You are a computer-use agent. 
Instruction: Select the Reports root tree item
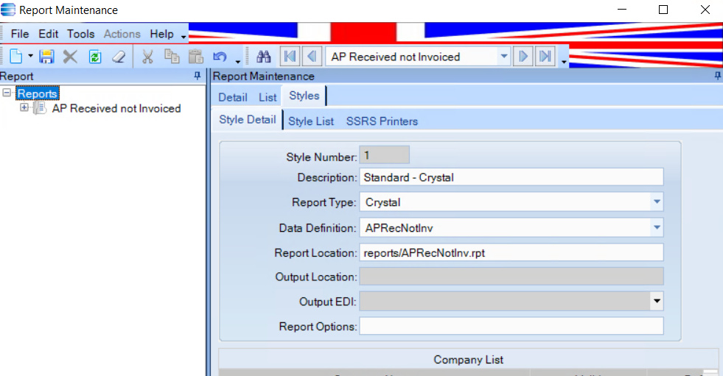[x=38, y=93]
